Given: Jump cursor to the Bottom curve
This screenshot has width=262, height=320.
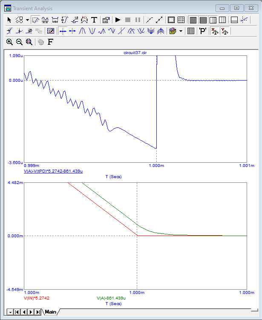Looking at the screenshot, I should 151,31.
